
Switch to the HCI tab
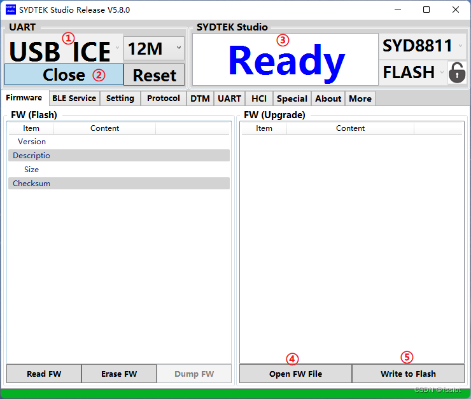259,98
